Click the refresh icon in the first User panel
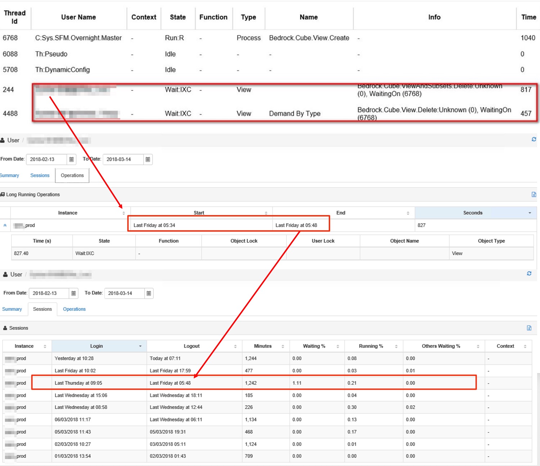Viewport: 540px width, 466px height. pos(534,139)
